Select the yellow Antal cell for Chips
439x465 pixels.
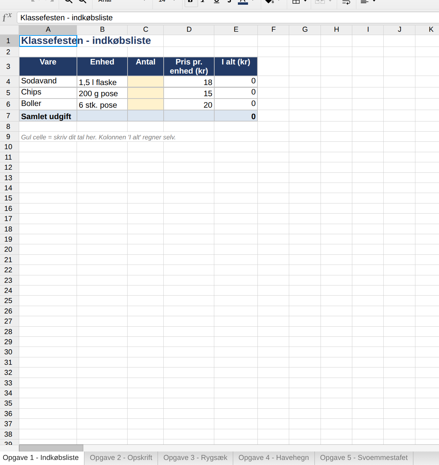[x=145, y=93]
